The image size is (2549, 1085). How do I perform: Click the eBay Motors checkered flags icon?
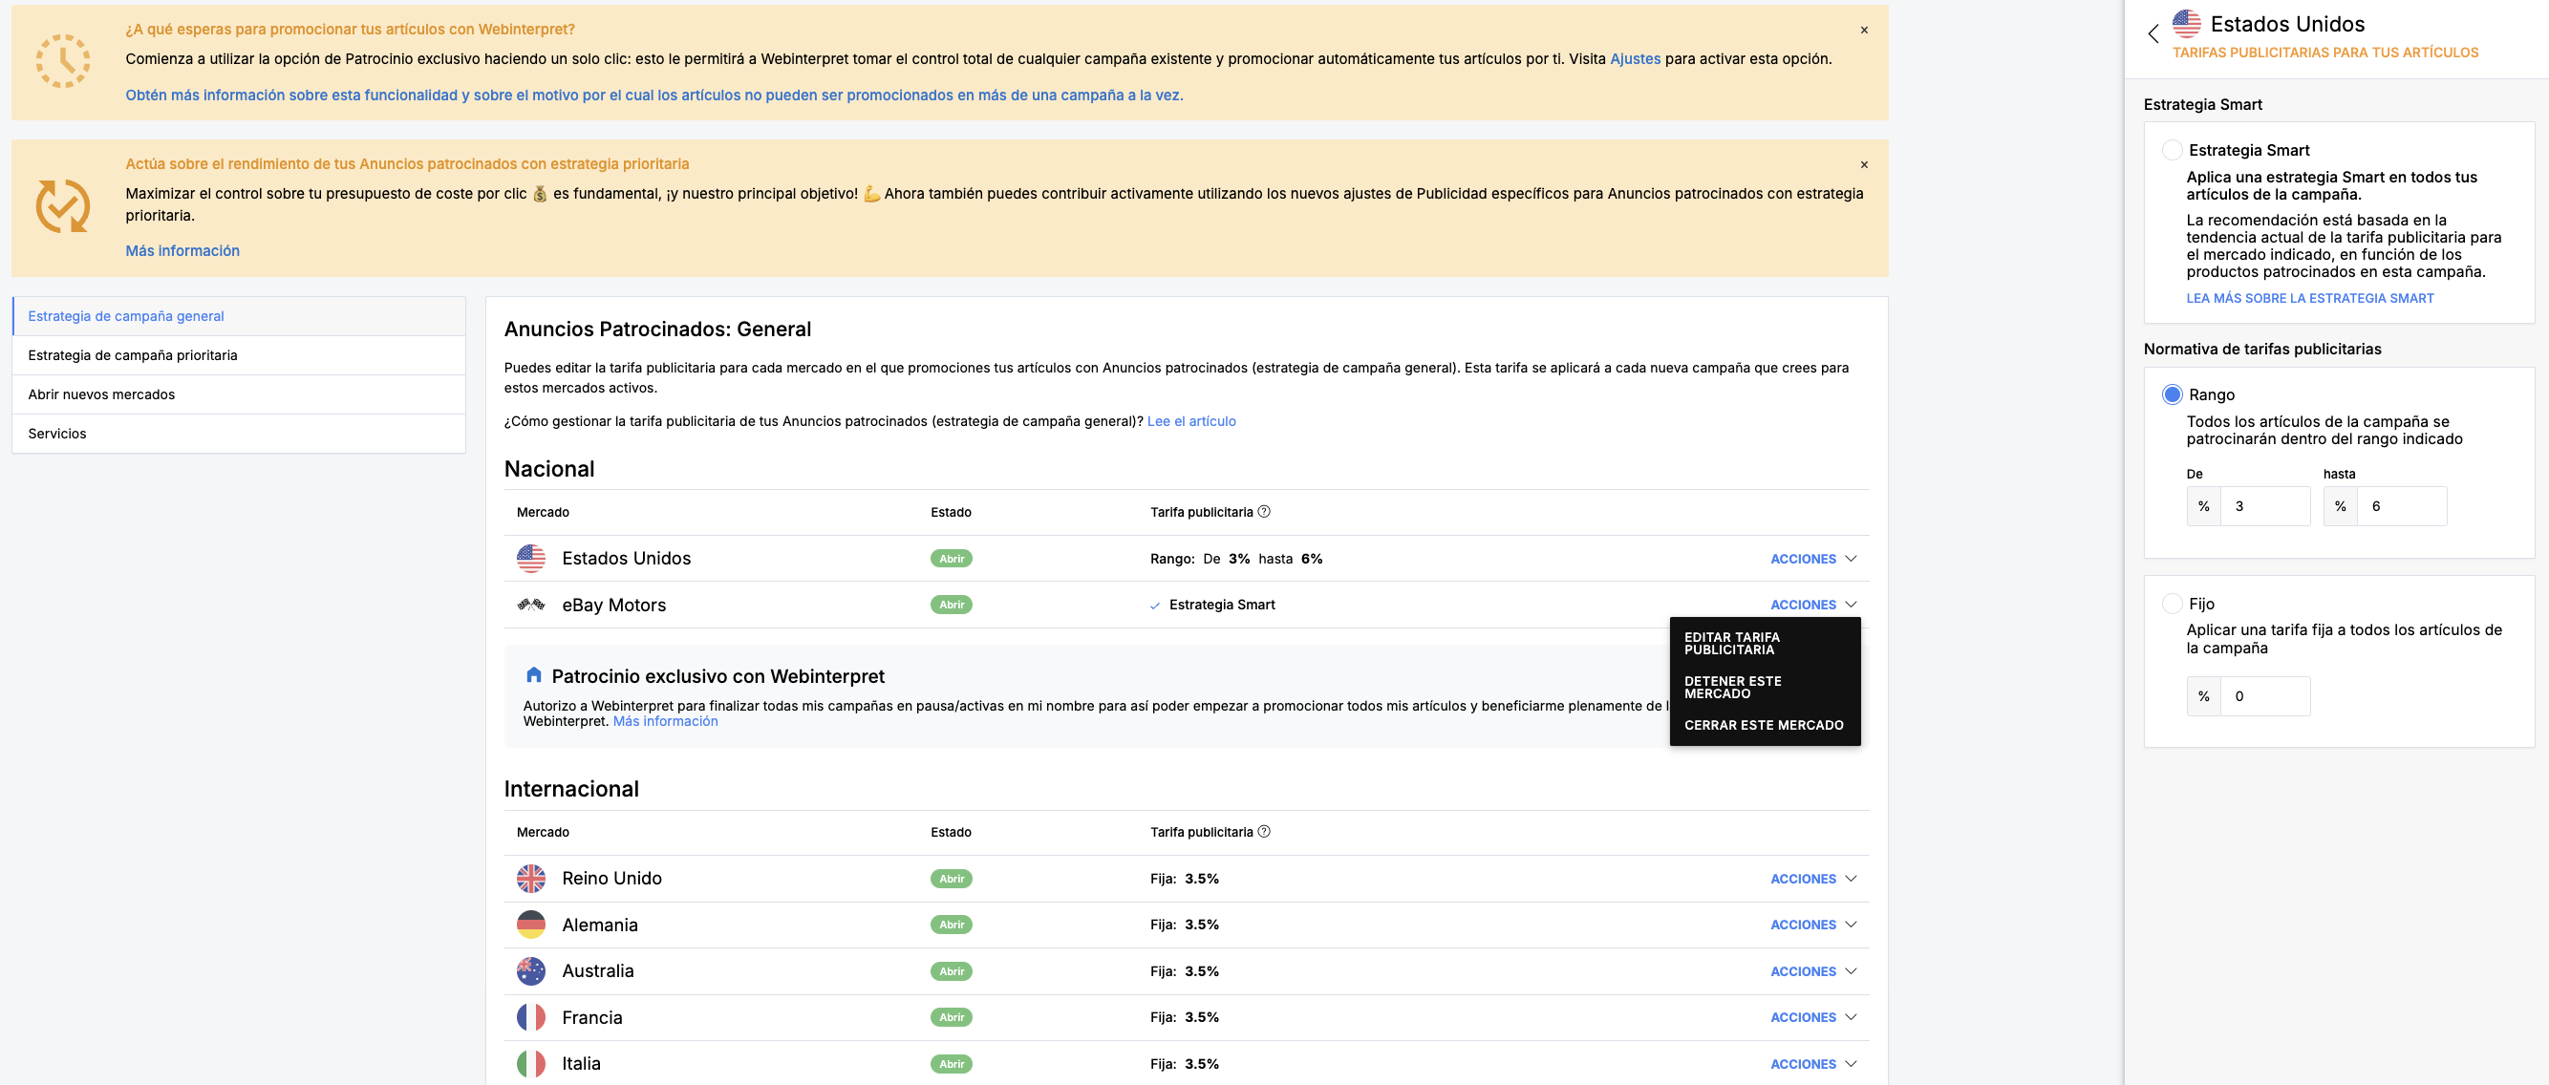click(530, 605)
